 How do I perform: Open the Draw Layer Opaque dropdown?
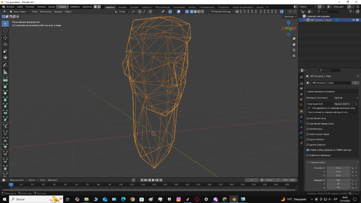(345, 104)
